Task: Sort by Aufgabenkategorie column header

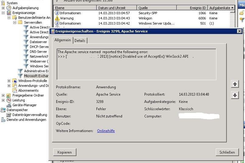Action: coord(219,8)
